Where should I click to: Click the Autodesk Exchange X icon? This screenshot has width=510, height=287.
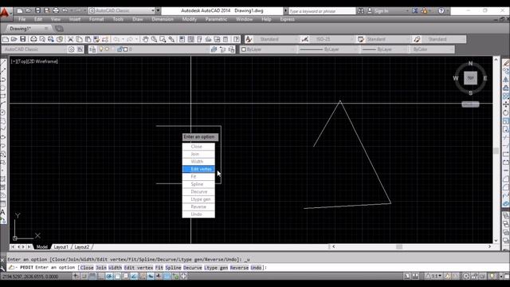click(x=415, y=10)
